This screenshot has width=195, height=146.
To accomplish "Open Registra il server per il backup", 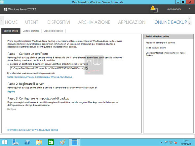I will pos(160,43).
